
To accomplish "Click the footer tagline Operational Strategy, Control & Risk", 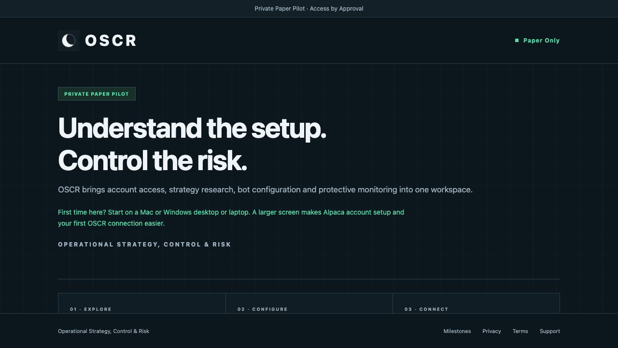I will (103, 331).
